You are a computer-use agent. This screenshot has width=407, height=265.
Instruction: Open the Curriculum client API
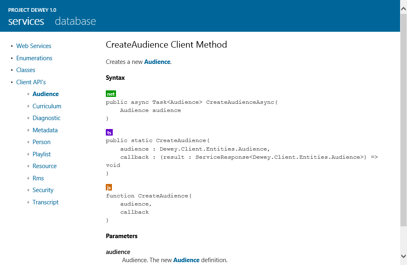click(47, 106)
